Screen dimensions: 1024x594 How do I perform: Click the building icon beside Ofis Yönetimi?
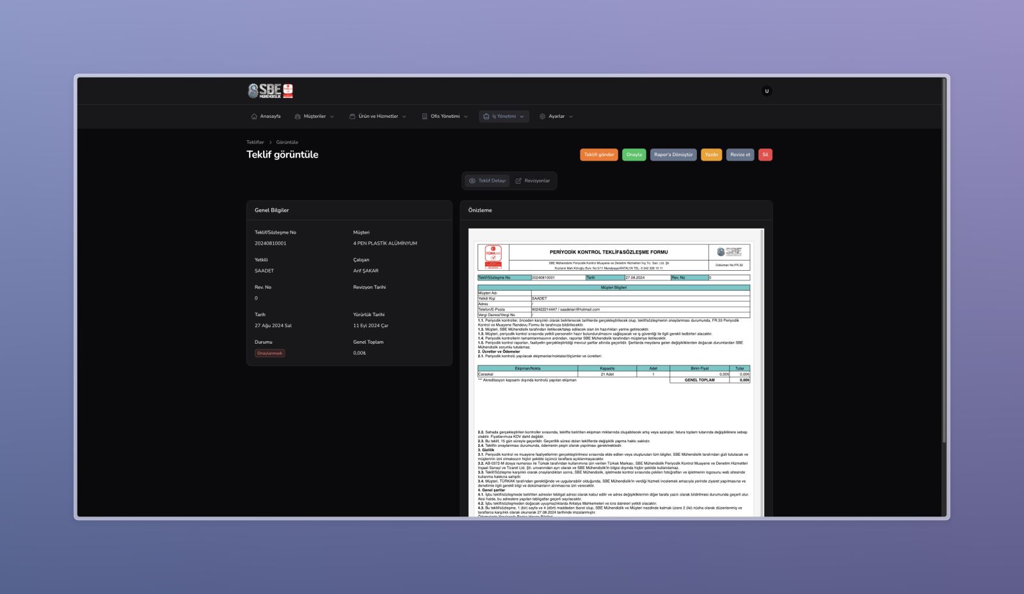424,116
